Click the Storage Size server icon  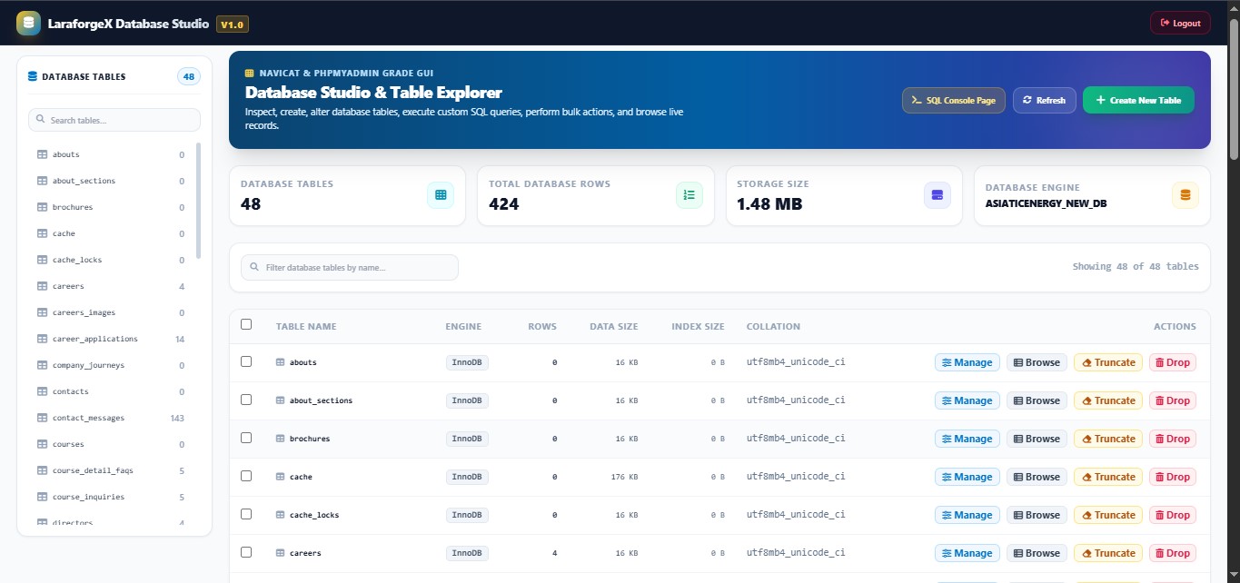[937, 195]
